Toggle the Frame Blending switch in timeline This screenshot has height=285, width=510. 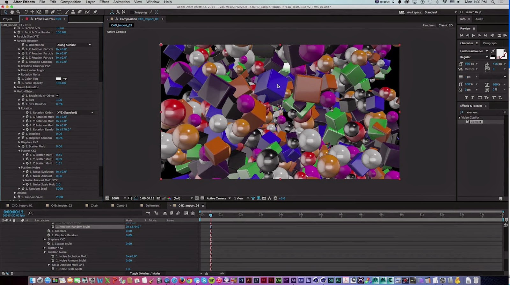click(x=171, y=213)
